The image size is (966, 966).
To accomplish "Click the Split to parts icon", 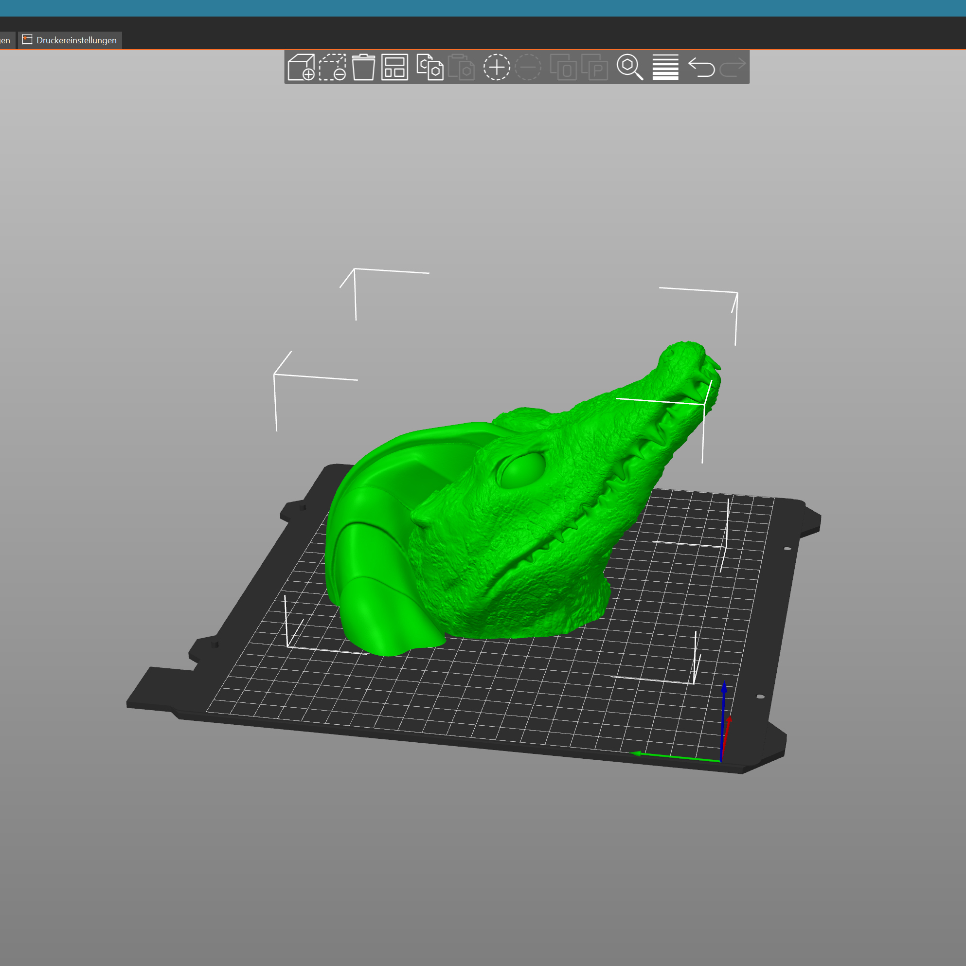I will [594, 67].
